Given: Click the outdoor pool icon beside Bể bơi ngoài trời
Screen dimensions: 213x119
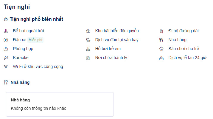Looking at the screenshot, I should [x=6, y=31].
